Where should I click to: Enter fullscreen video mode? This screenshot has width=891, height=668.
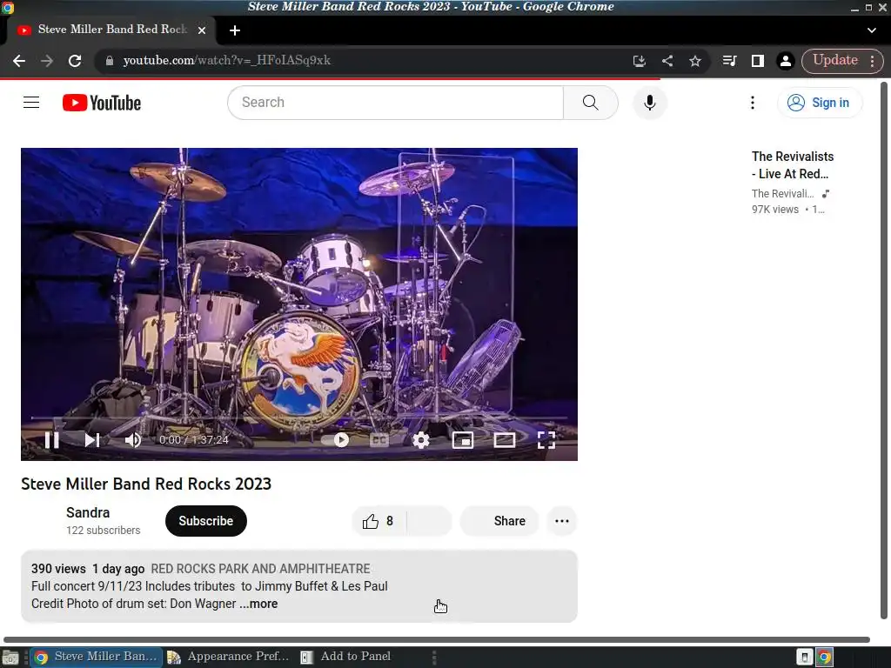[546, 440]
